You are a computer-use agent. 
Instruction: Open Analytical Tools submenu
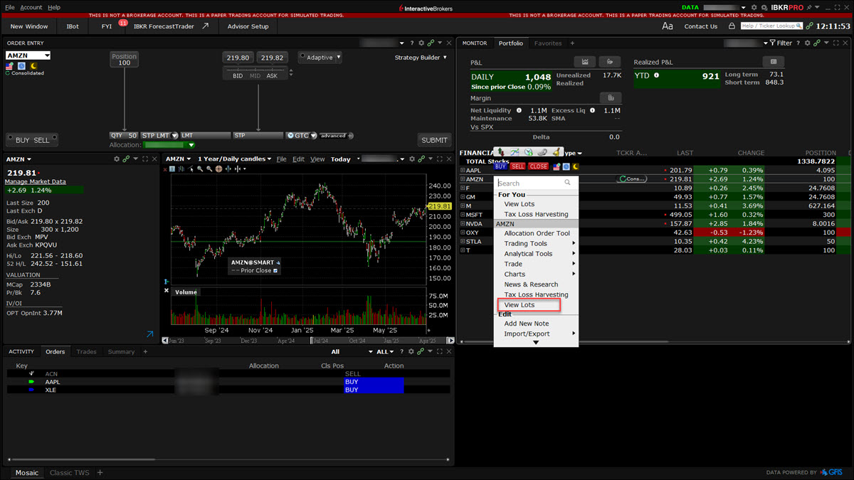pyautogui.click(x=536, y=254)
